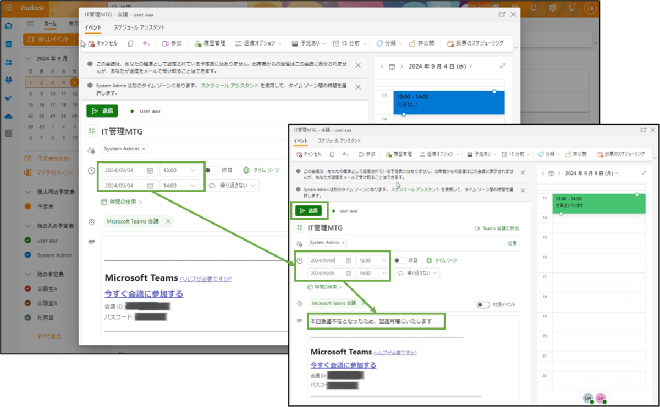The image size is (660, 407).
Task: Open notifications bell in Outlook header
Action: 533,8
